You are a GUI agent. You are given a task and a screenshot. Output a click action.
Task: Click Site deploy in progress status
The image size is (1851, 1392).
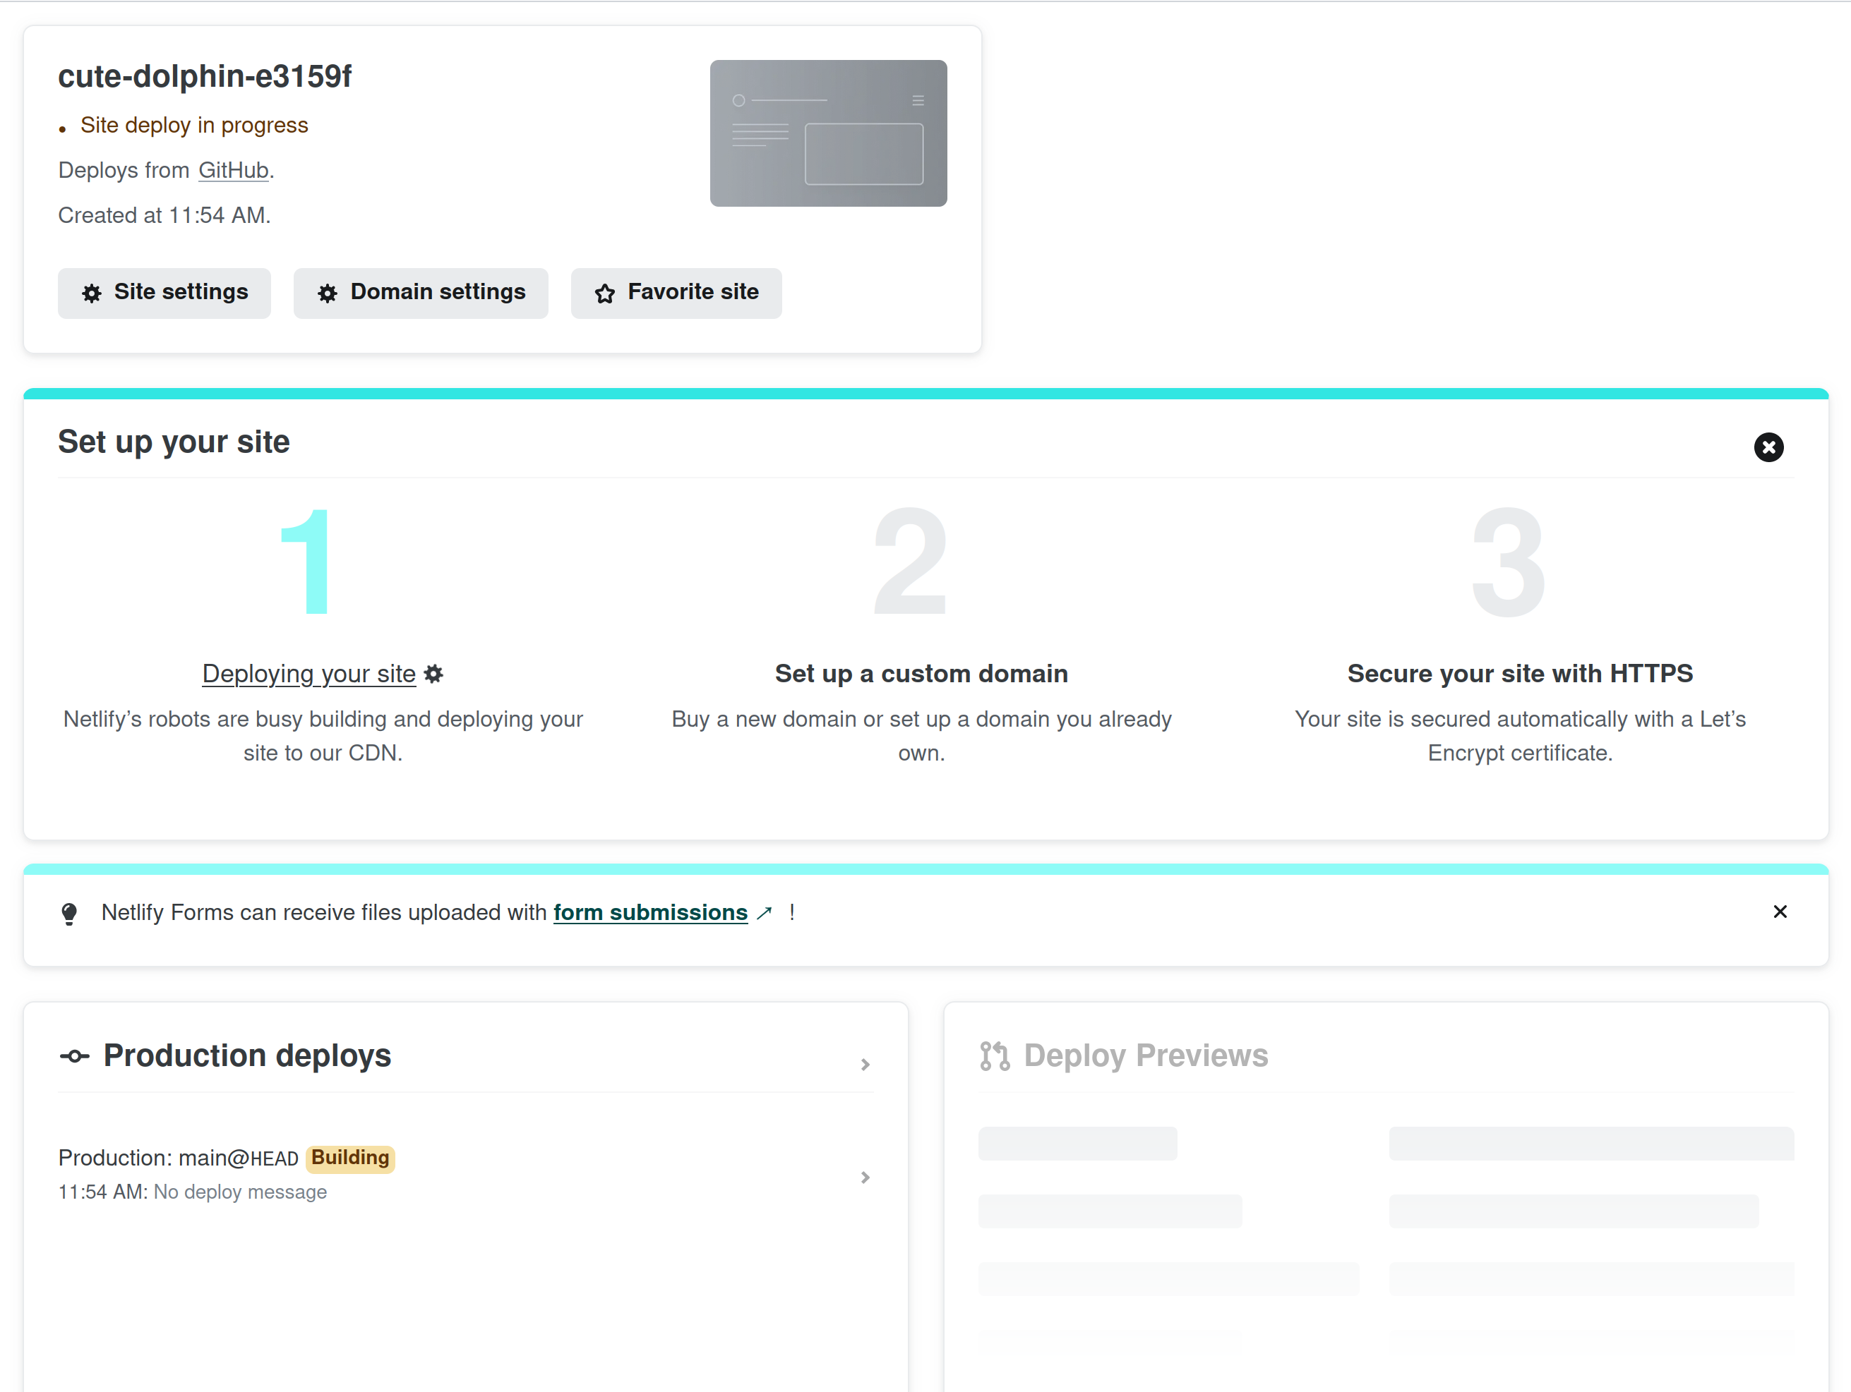(x=194, y=126)
